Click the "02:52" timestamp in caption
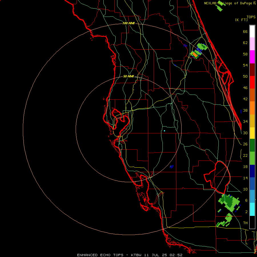The width and height of the screenshot is (257, 257). click(x=176, y=255)
